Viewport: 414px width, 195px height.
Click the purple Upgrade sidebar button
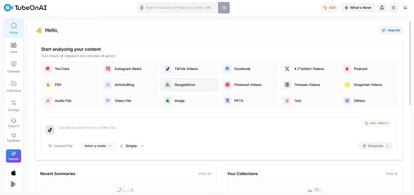point(13,156)
